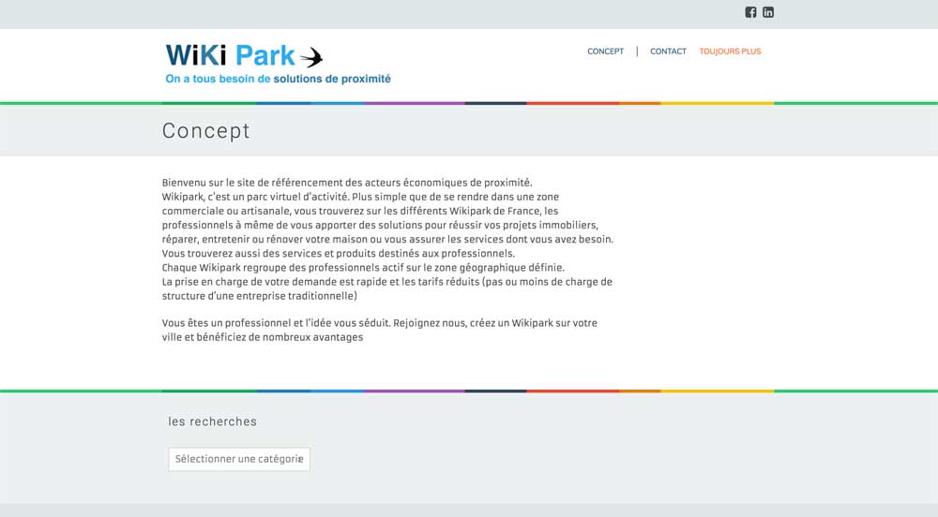Click the line starting 'Chaque Wikipark regroupe'
938x517 pixels.
[x=363, y=268]
